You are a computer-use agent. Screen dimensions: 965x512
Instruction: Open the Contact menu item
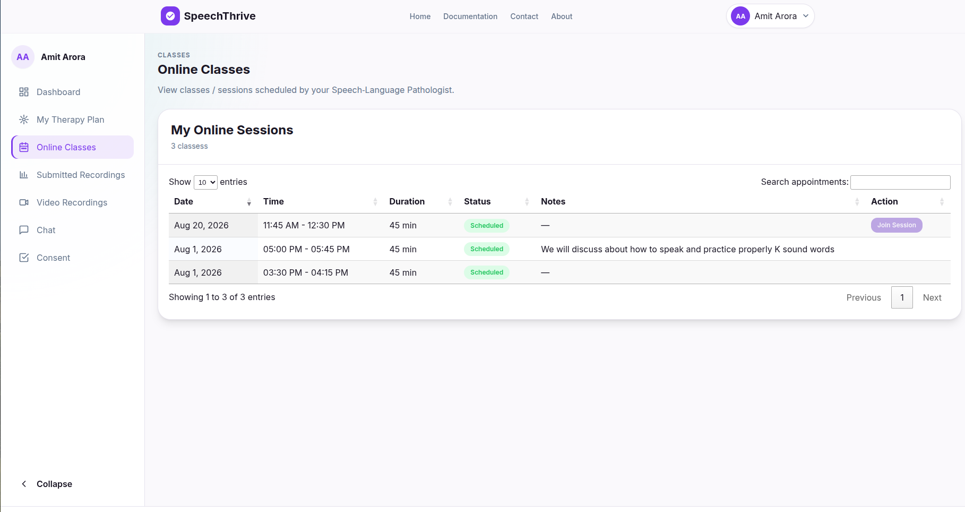coord(524,16)
